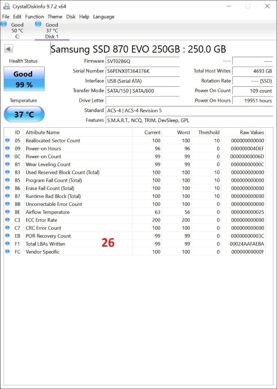
Task: Select the Wear Leveling Count attribute name
Action: (x=48, y=164)
